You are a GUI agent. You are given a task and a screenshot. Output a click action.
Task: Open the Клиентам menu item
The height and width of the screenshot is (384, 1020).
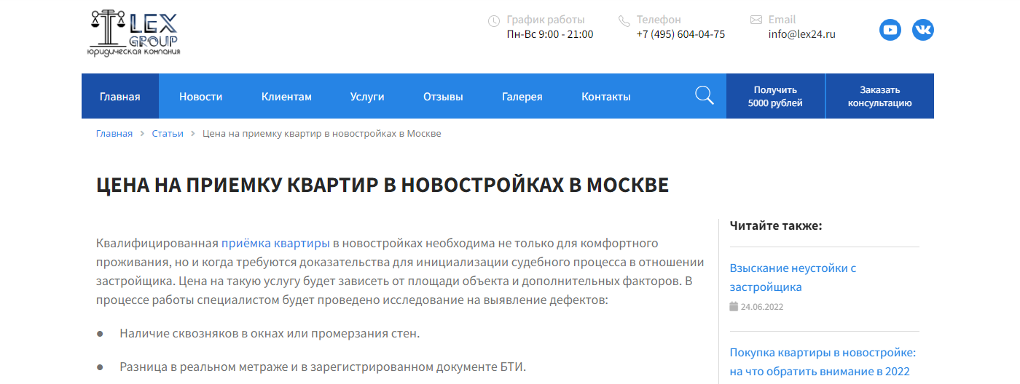[286, 96]
